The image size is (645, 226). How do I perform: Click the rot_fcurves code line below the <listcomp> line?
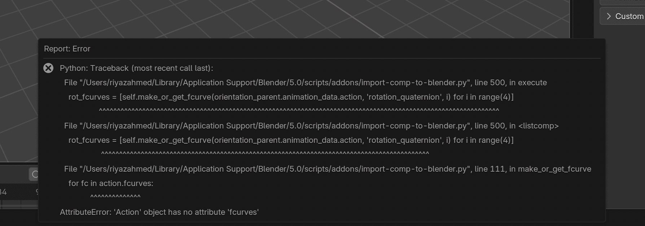pyautogui.click(x=291, y=140)
